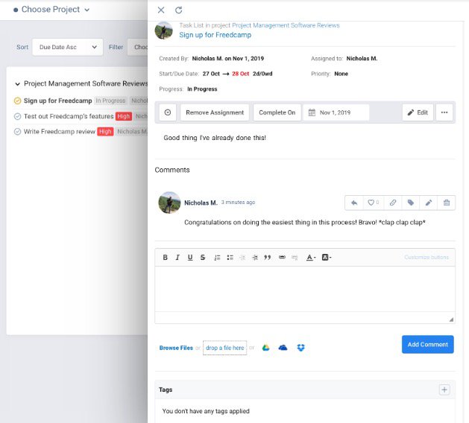Remove link from selected text
Screen dimensions: 469x423
[x=295, y=257]
